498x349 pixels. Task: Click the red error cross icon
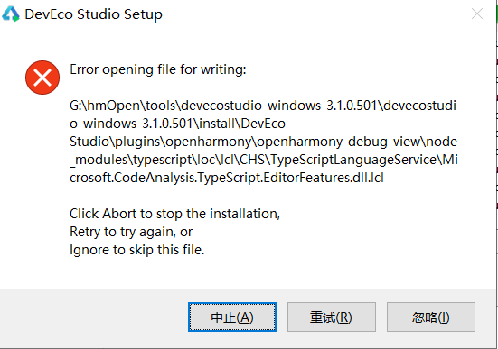tap(42, 78)
